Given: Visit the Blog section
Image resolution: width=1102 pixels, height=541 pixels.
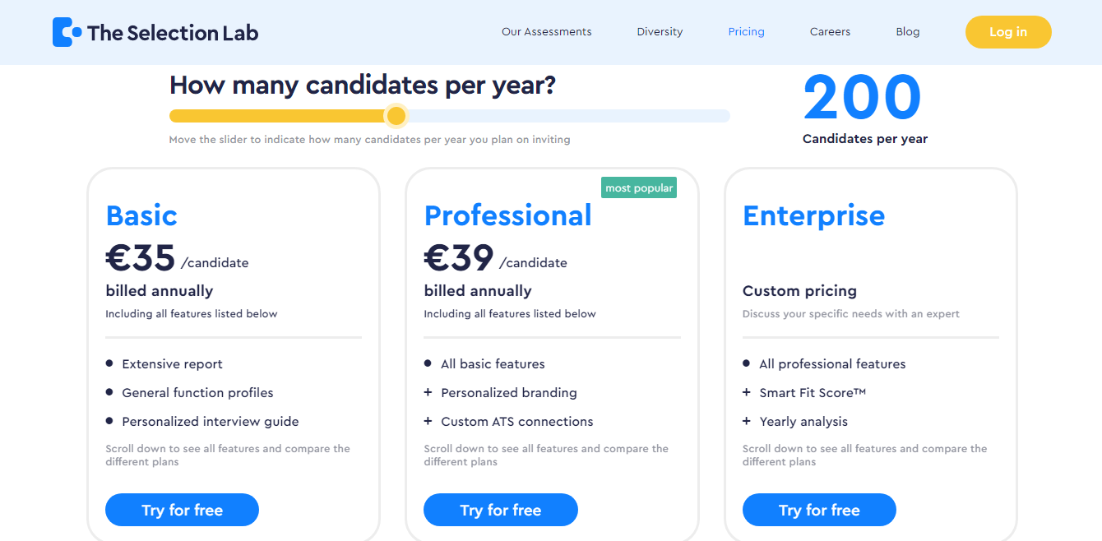Looking at the screenshot, I should [908, 31].
